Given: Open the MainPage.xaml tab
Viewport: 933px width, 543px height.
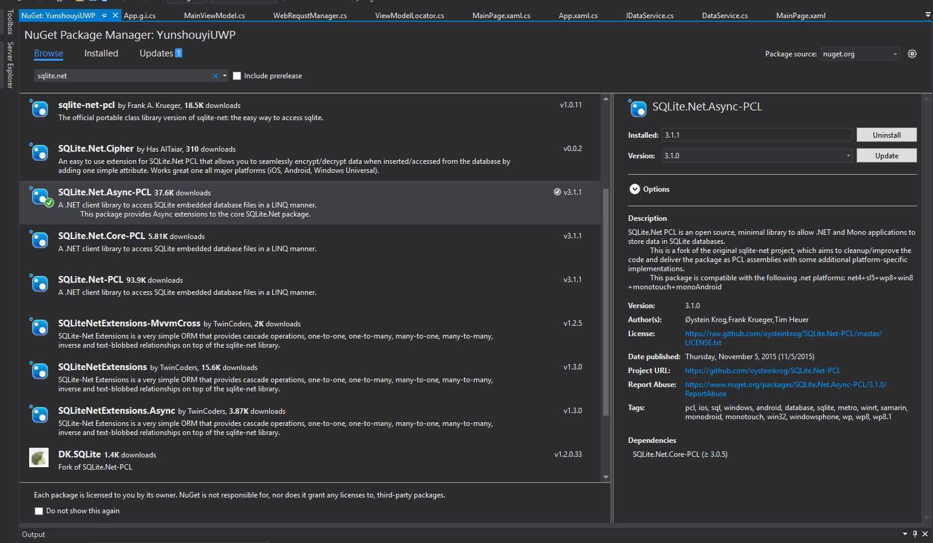Looking at the screenshot, I should [x=801, y=15].
